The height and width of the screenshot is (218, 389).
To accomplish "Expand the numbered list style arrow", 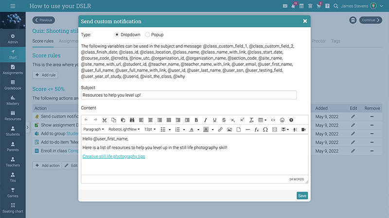I will (x=184, y=130).
